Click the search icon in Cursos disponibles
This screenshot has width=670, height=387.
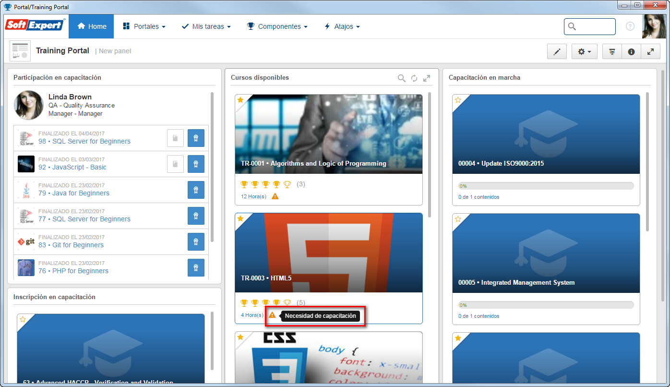coord(402,78)
